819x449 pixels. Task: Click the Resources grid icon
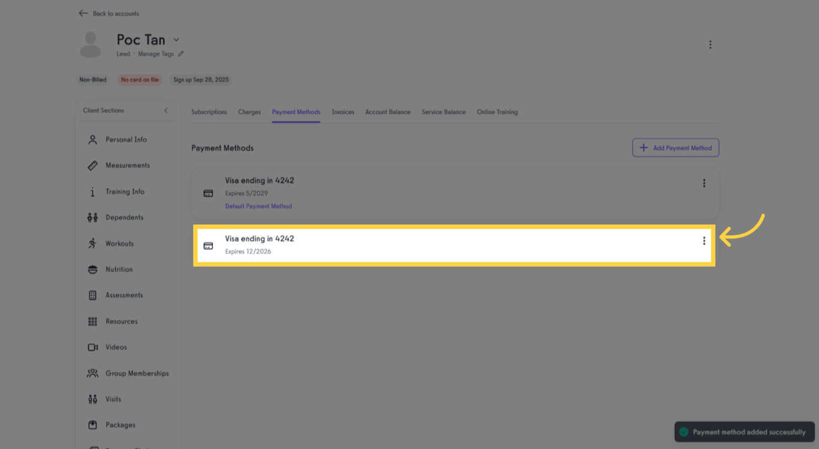(92, 322)
